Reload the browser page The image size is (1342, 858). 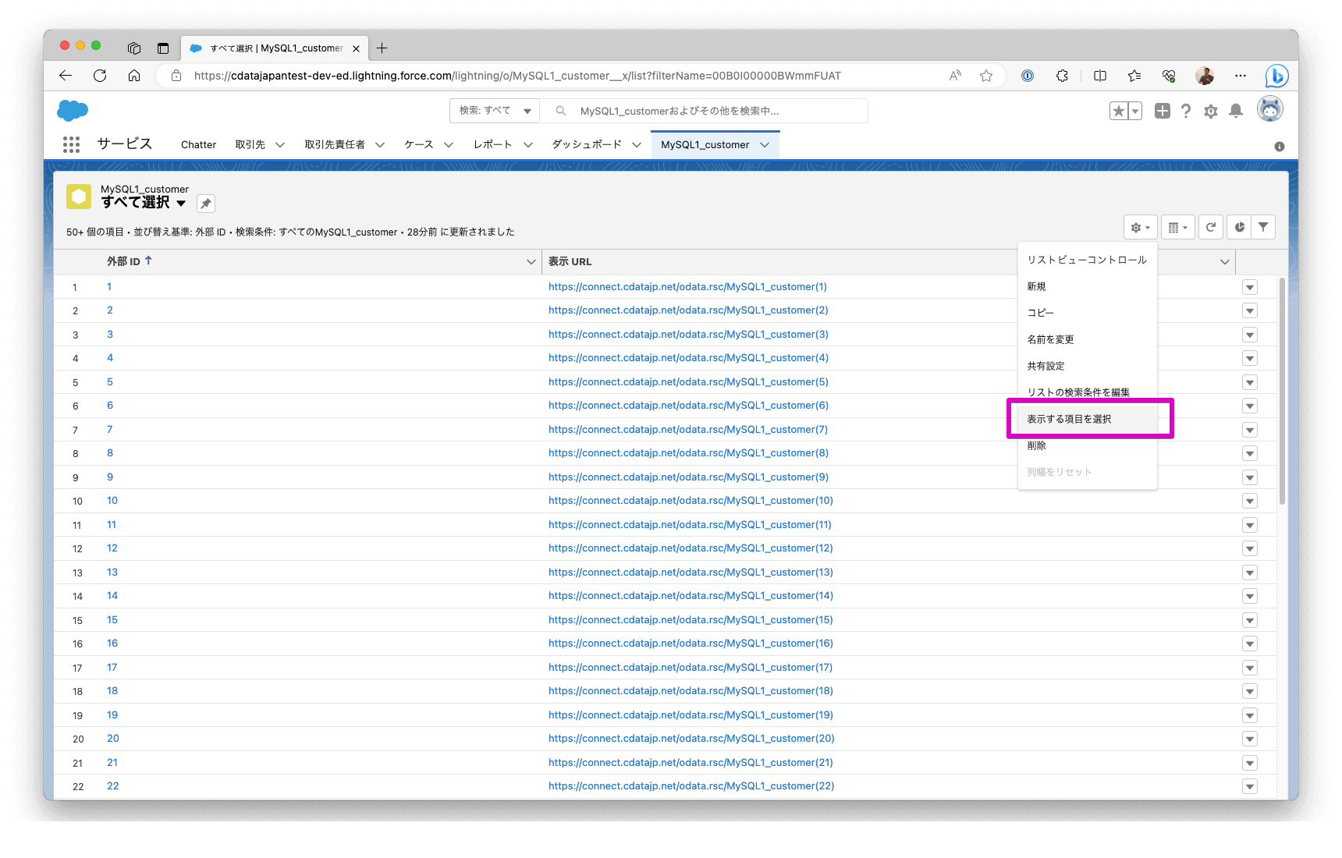coord(100,76)
